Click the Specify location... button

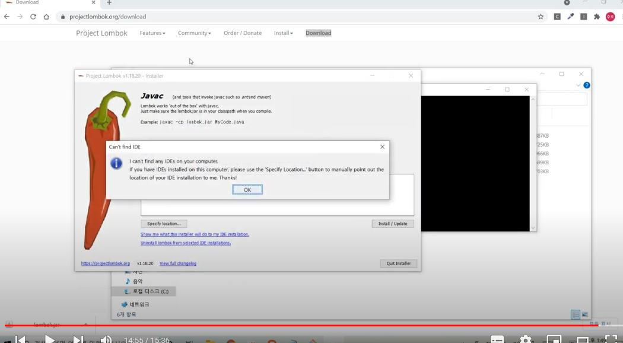(164, 224)
